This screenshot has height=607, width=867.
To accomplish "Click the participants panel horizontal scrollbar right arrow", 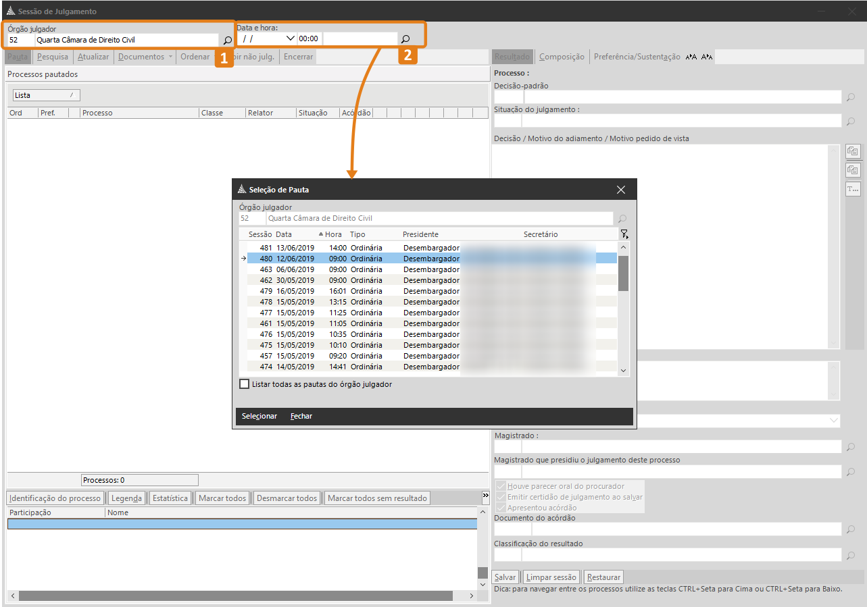I will coord(472,596).
